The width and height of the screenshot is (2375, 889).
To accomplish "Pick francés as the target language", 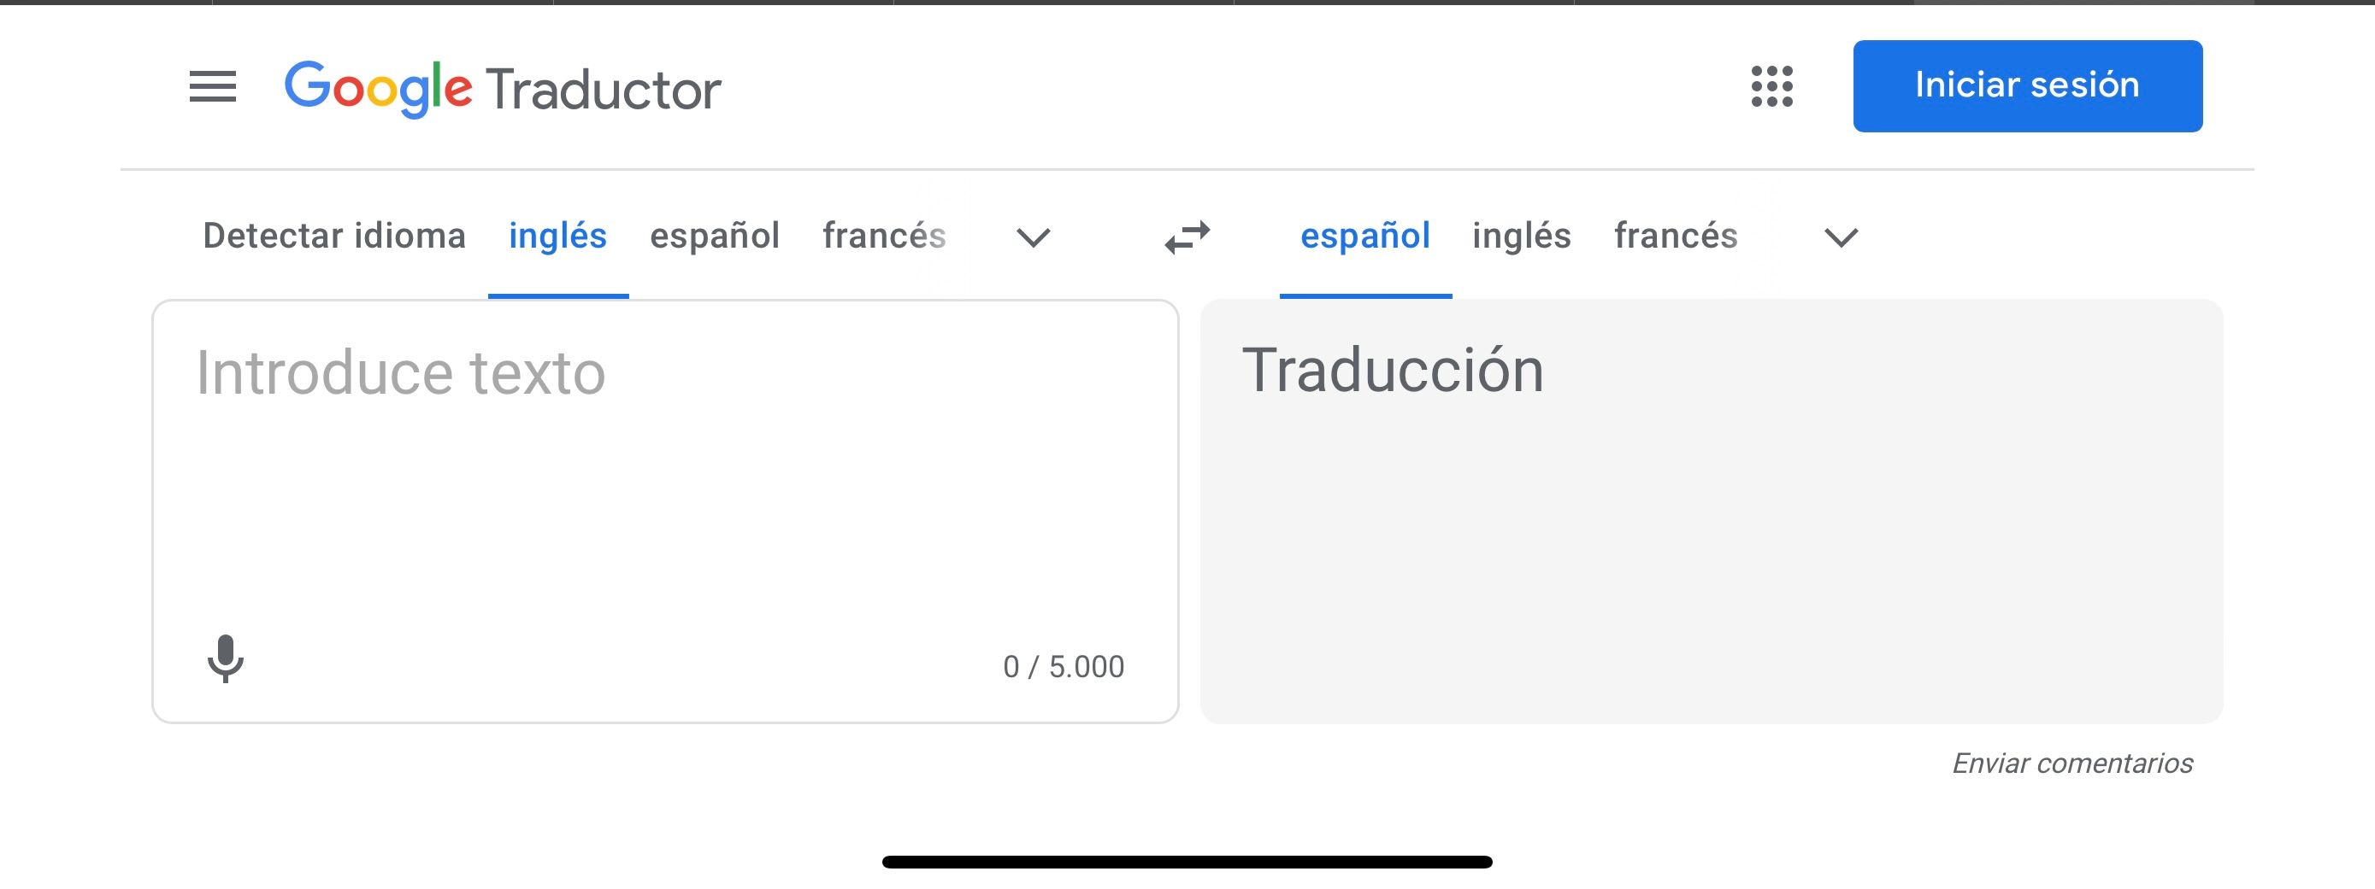I will 1675,236.
